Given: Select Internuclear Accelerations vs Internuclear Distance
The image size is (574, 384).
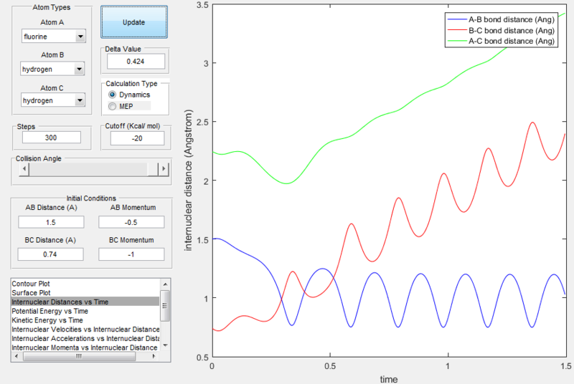Looking at the screenshot, I should [x=85, y=339].
